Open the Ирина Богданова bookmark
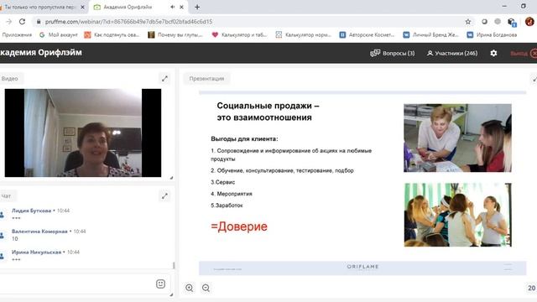537x302 pixels. 493,35
